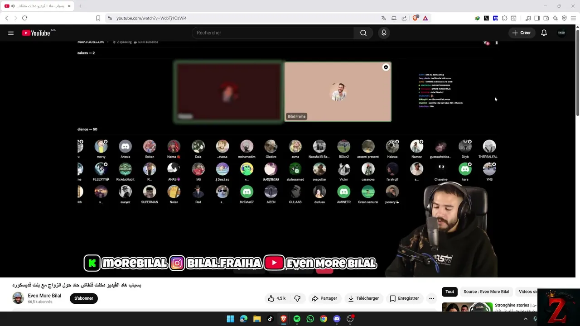Open WhatsApp from the taskbar
Screen dimensions: 580x326
coord(310,319)
